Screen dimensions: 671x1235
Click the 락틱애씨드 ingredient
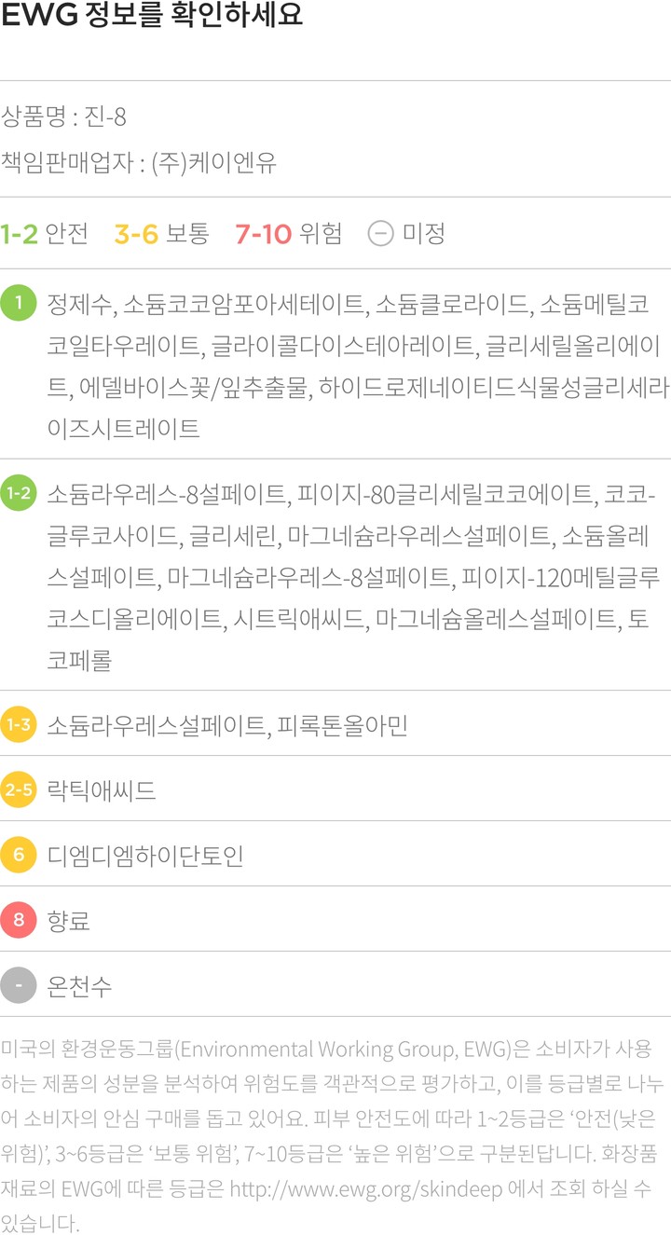click(x=102, y=790)
